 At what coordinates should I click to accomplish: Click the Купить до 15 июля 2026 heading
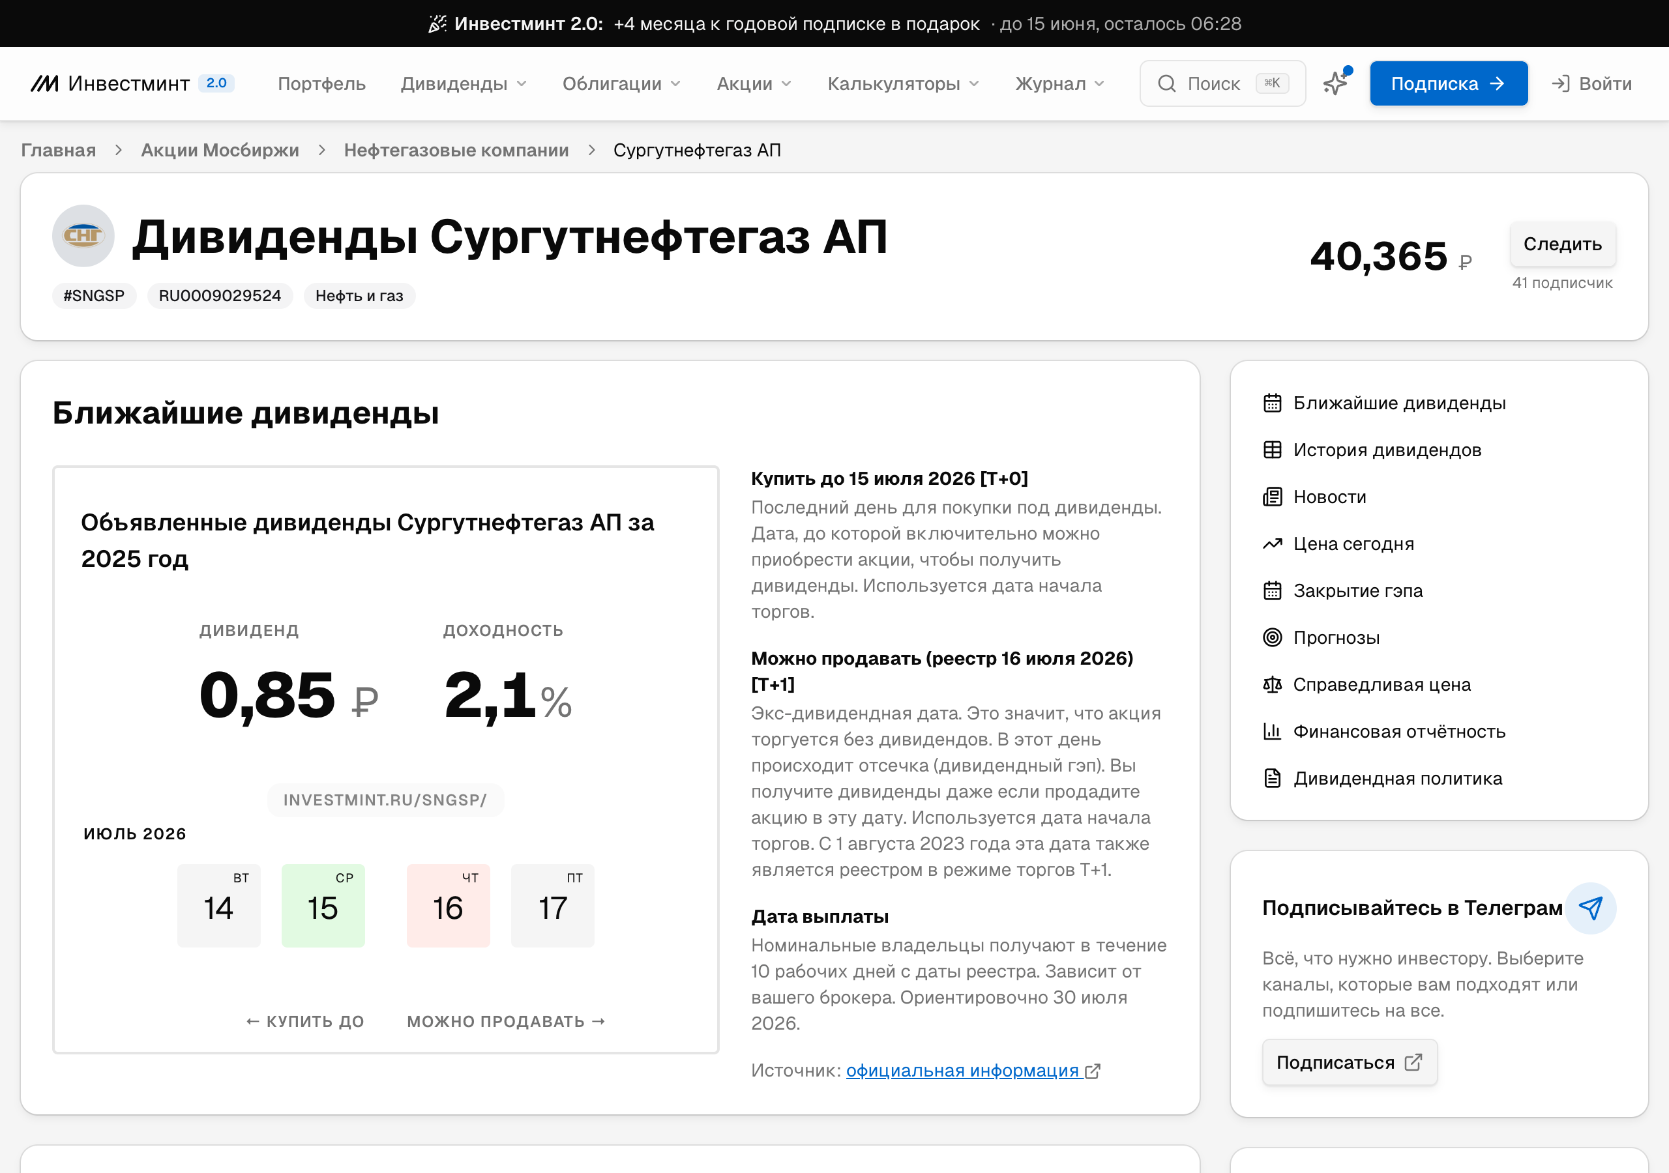[x=889, y=478]
